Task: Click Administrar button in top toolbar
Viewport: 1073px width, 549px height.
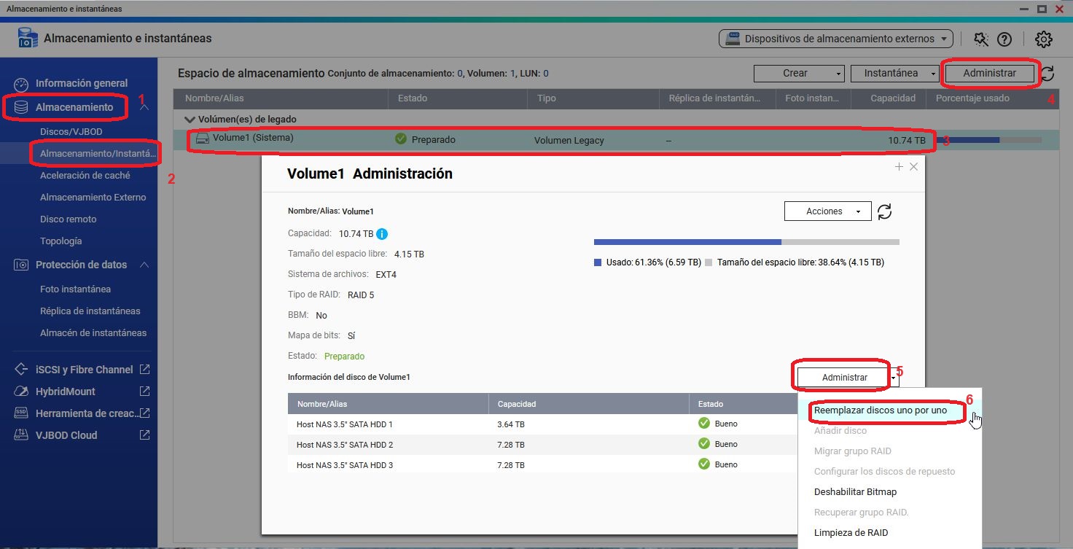Action: (x=989, y=73)
